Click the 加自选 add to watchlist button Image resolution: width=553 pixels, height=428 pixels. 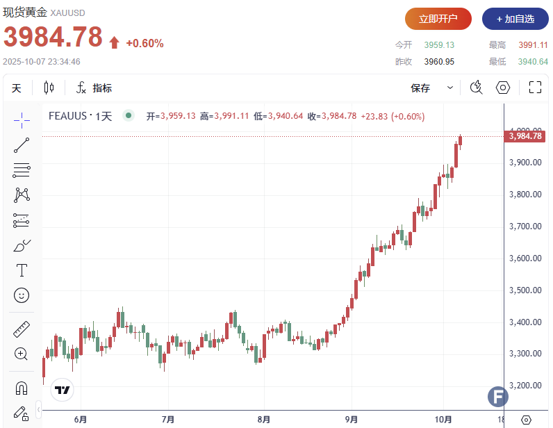tap(515, 19)
